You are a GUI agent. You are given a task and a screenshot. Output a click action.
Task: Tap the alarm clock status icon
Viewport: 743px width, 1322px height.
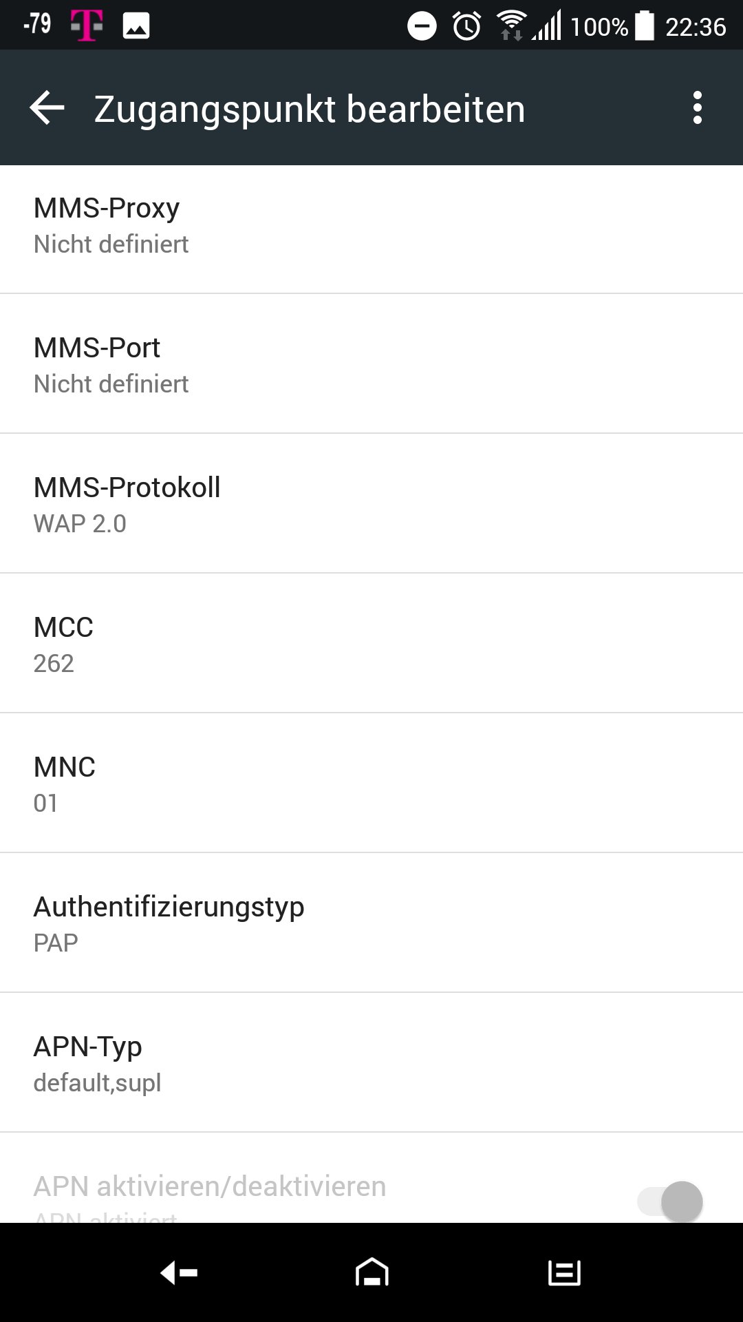pyautogui.click(x=466, y=26)
